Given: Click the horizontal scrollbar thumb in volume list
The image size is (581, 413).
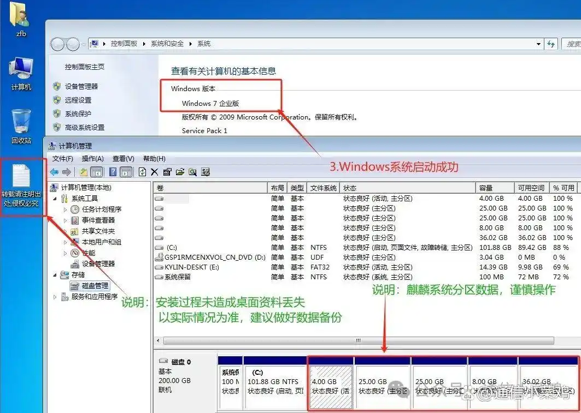Looking at the screenshot, I should 359,340.
